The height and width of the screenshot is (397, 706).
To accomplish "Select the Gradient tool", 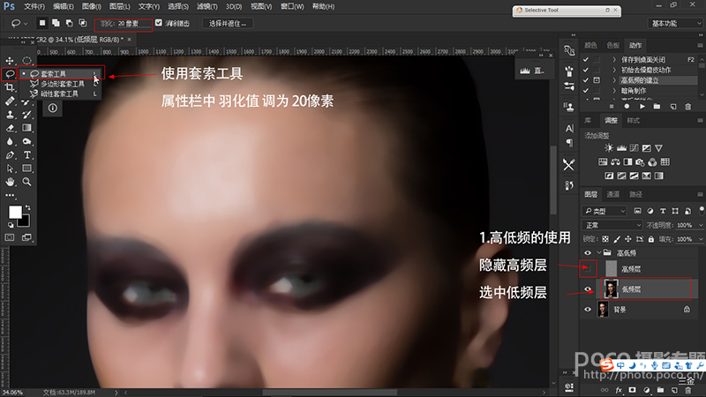I will coord(27,128).
